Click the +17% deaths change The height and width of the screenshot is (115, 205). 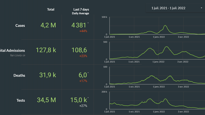(83, 81)
